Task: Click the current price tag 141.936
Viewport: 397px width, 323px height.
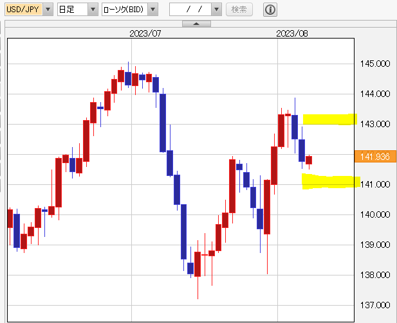Action: point(375,157)
